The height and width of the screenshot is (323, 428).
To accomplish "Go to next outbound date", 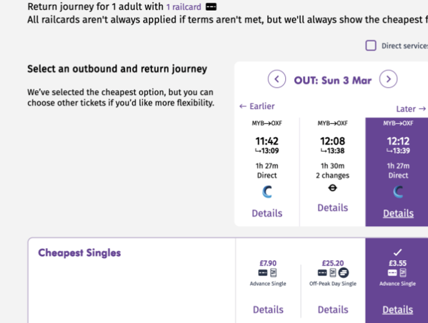I will pos(388,79).
